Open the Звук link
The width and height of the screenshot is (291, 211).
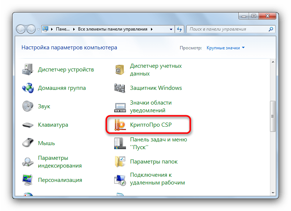pos(44,106)
